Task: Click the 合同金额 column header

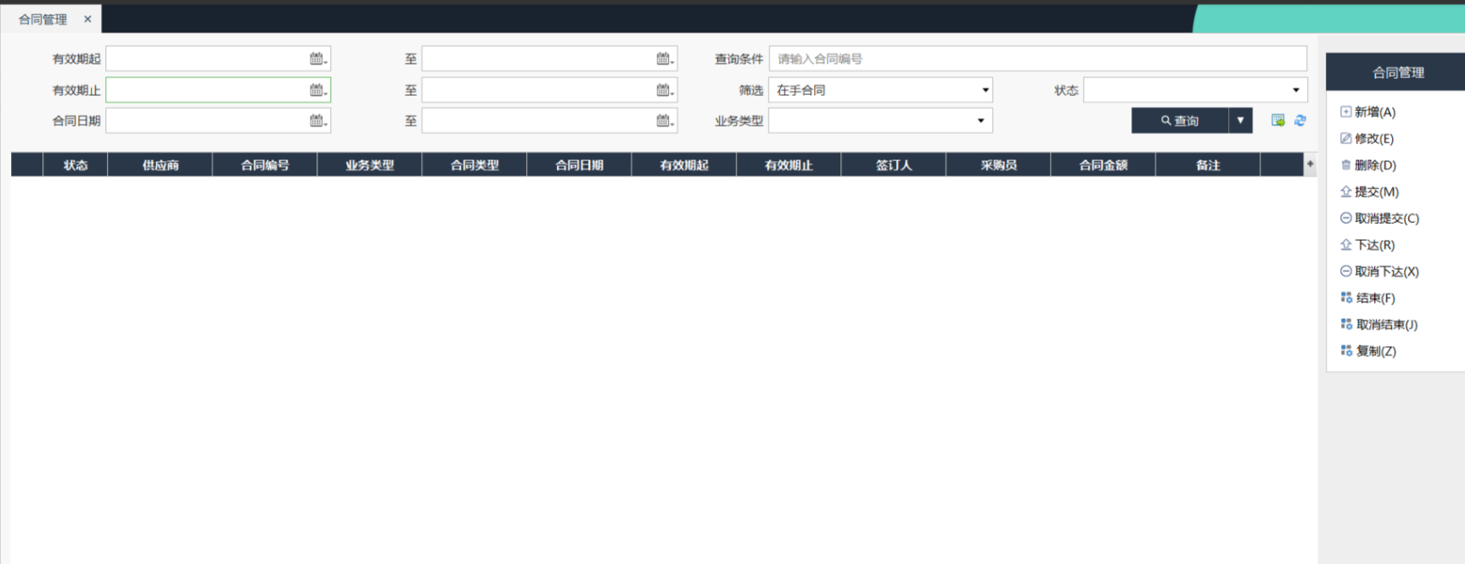Action: (1103, 165)
